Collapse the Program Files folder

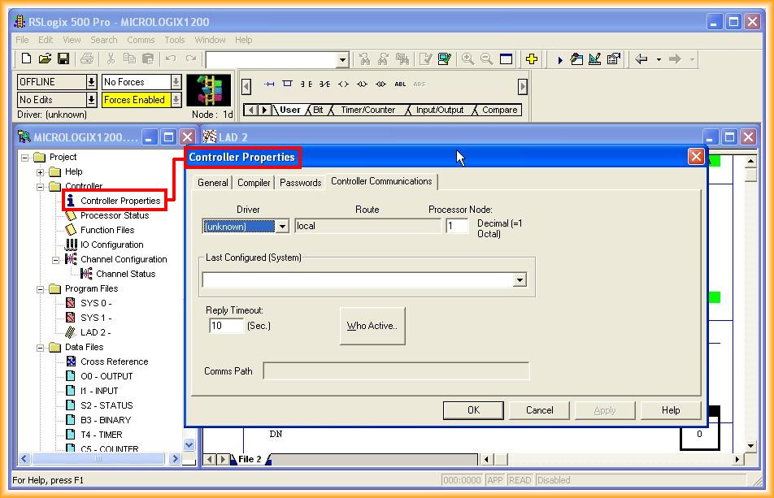(40, 289)
